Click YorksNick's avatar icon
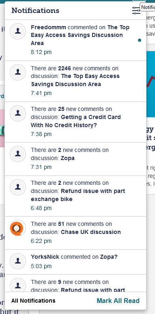This screenshot has width=155, height=314. [x=18, y=261]
